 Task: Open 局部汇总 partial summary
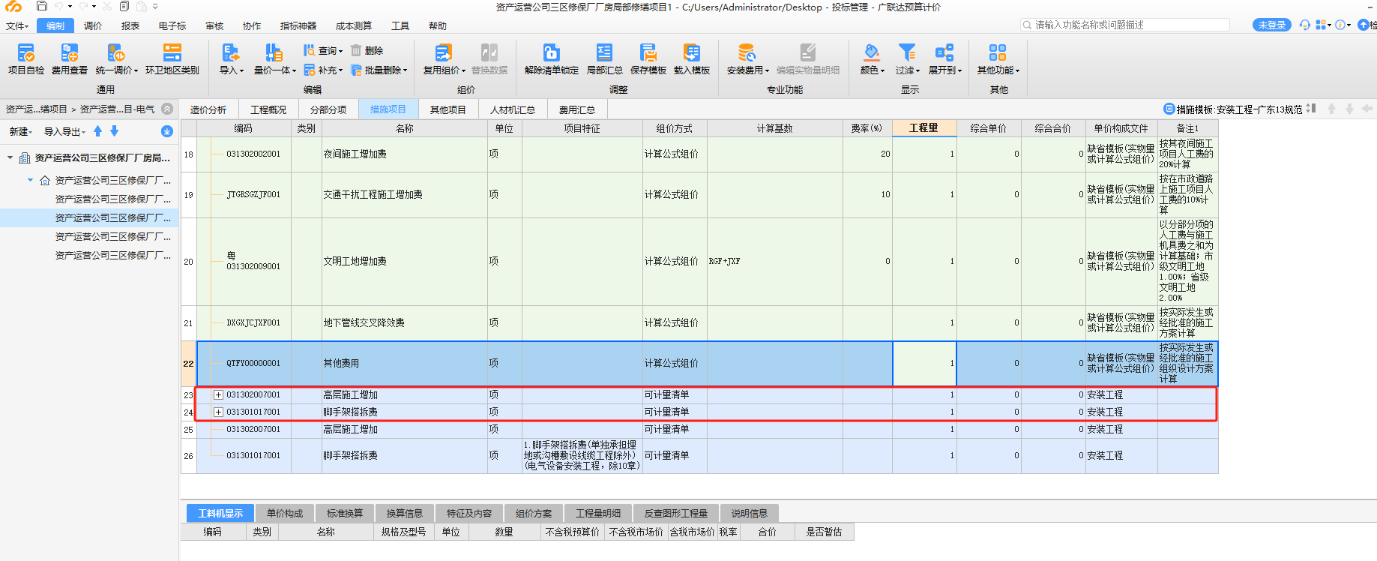click(604, 58)
